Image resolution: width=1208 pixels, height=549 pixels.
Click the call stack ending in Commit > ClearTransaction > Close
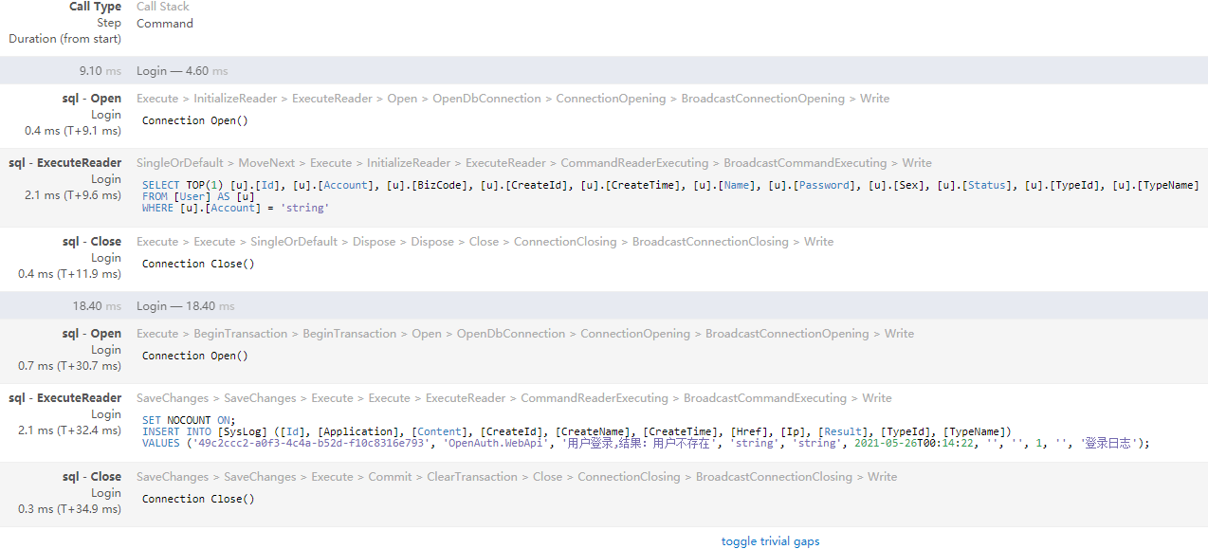coord(517,477)
